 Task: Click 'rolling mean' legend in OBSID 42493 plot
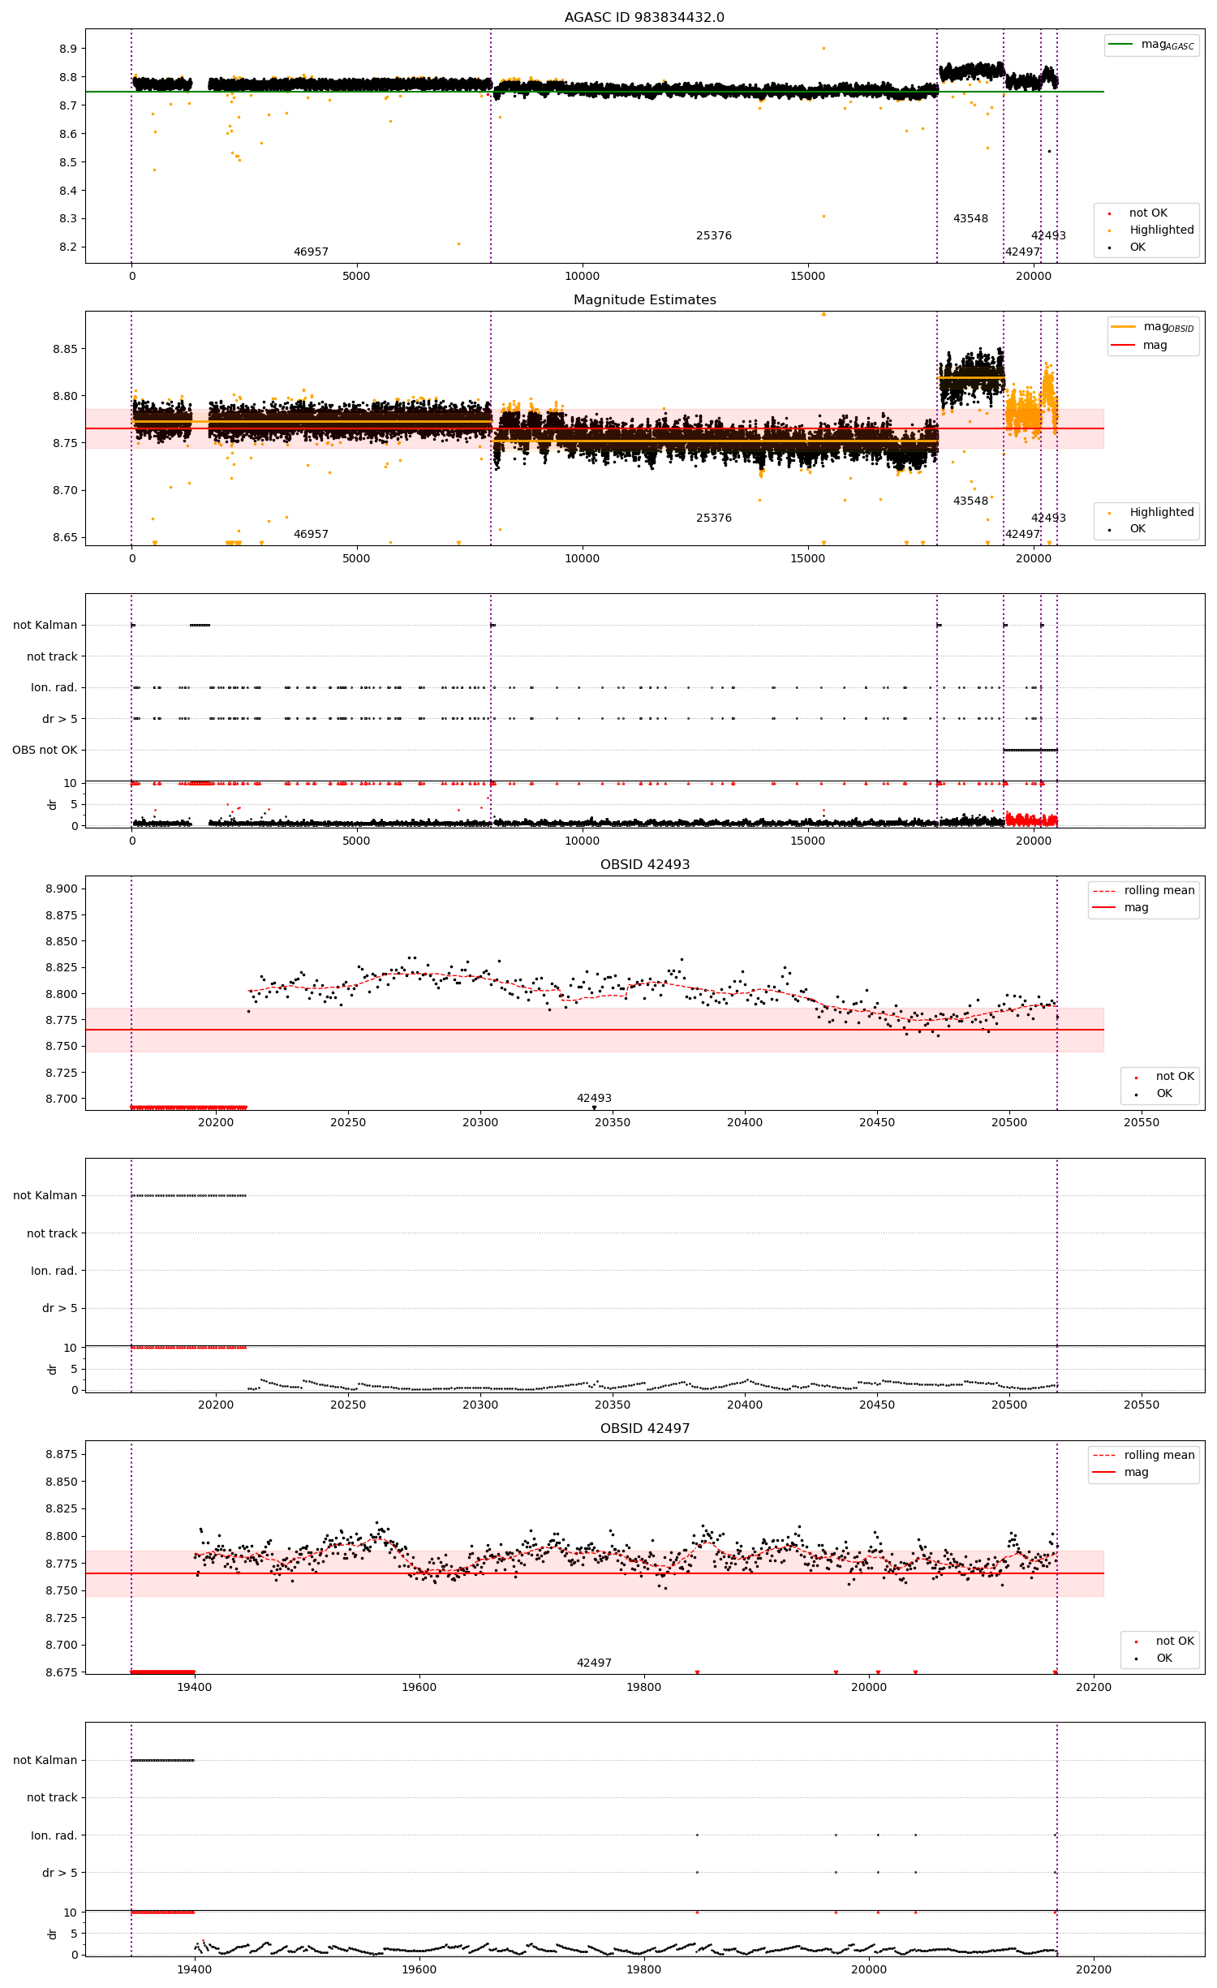tap(1159, 890)
